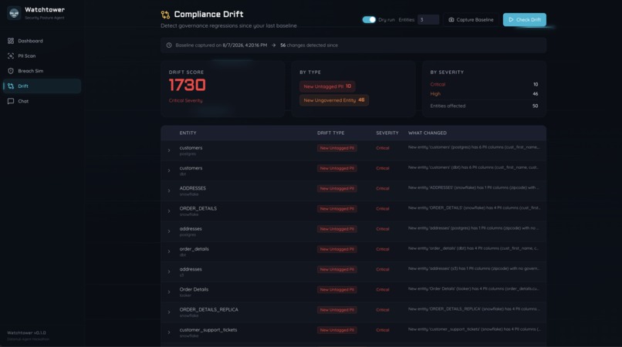Click the Critical row in By Severity

484,85
